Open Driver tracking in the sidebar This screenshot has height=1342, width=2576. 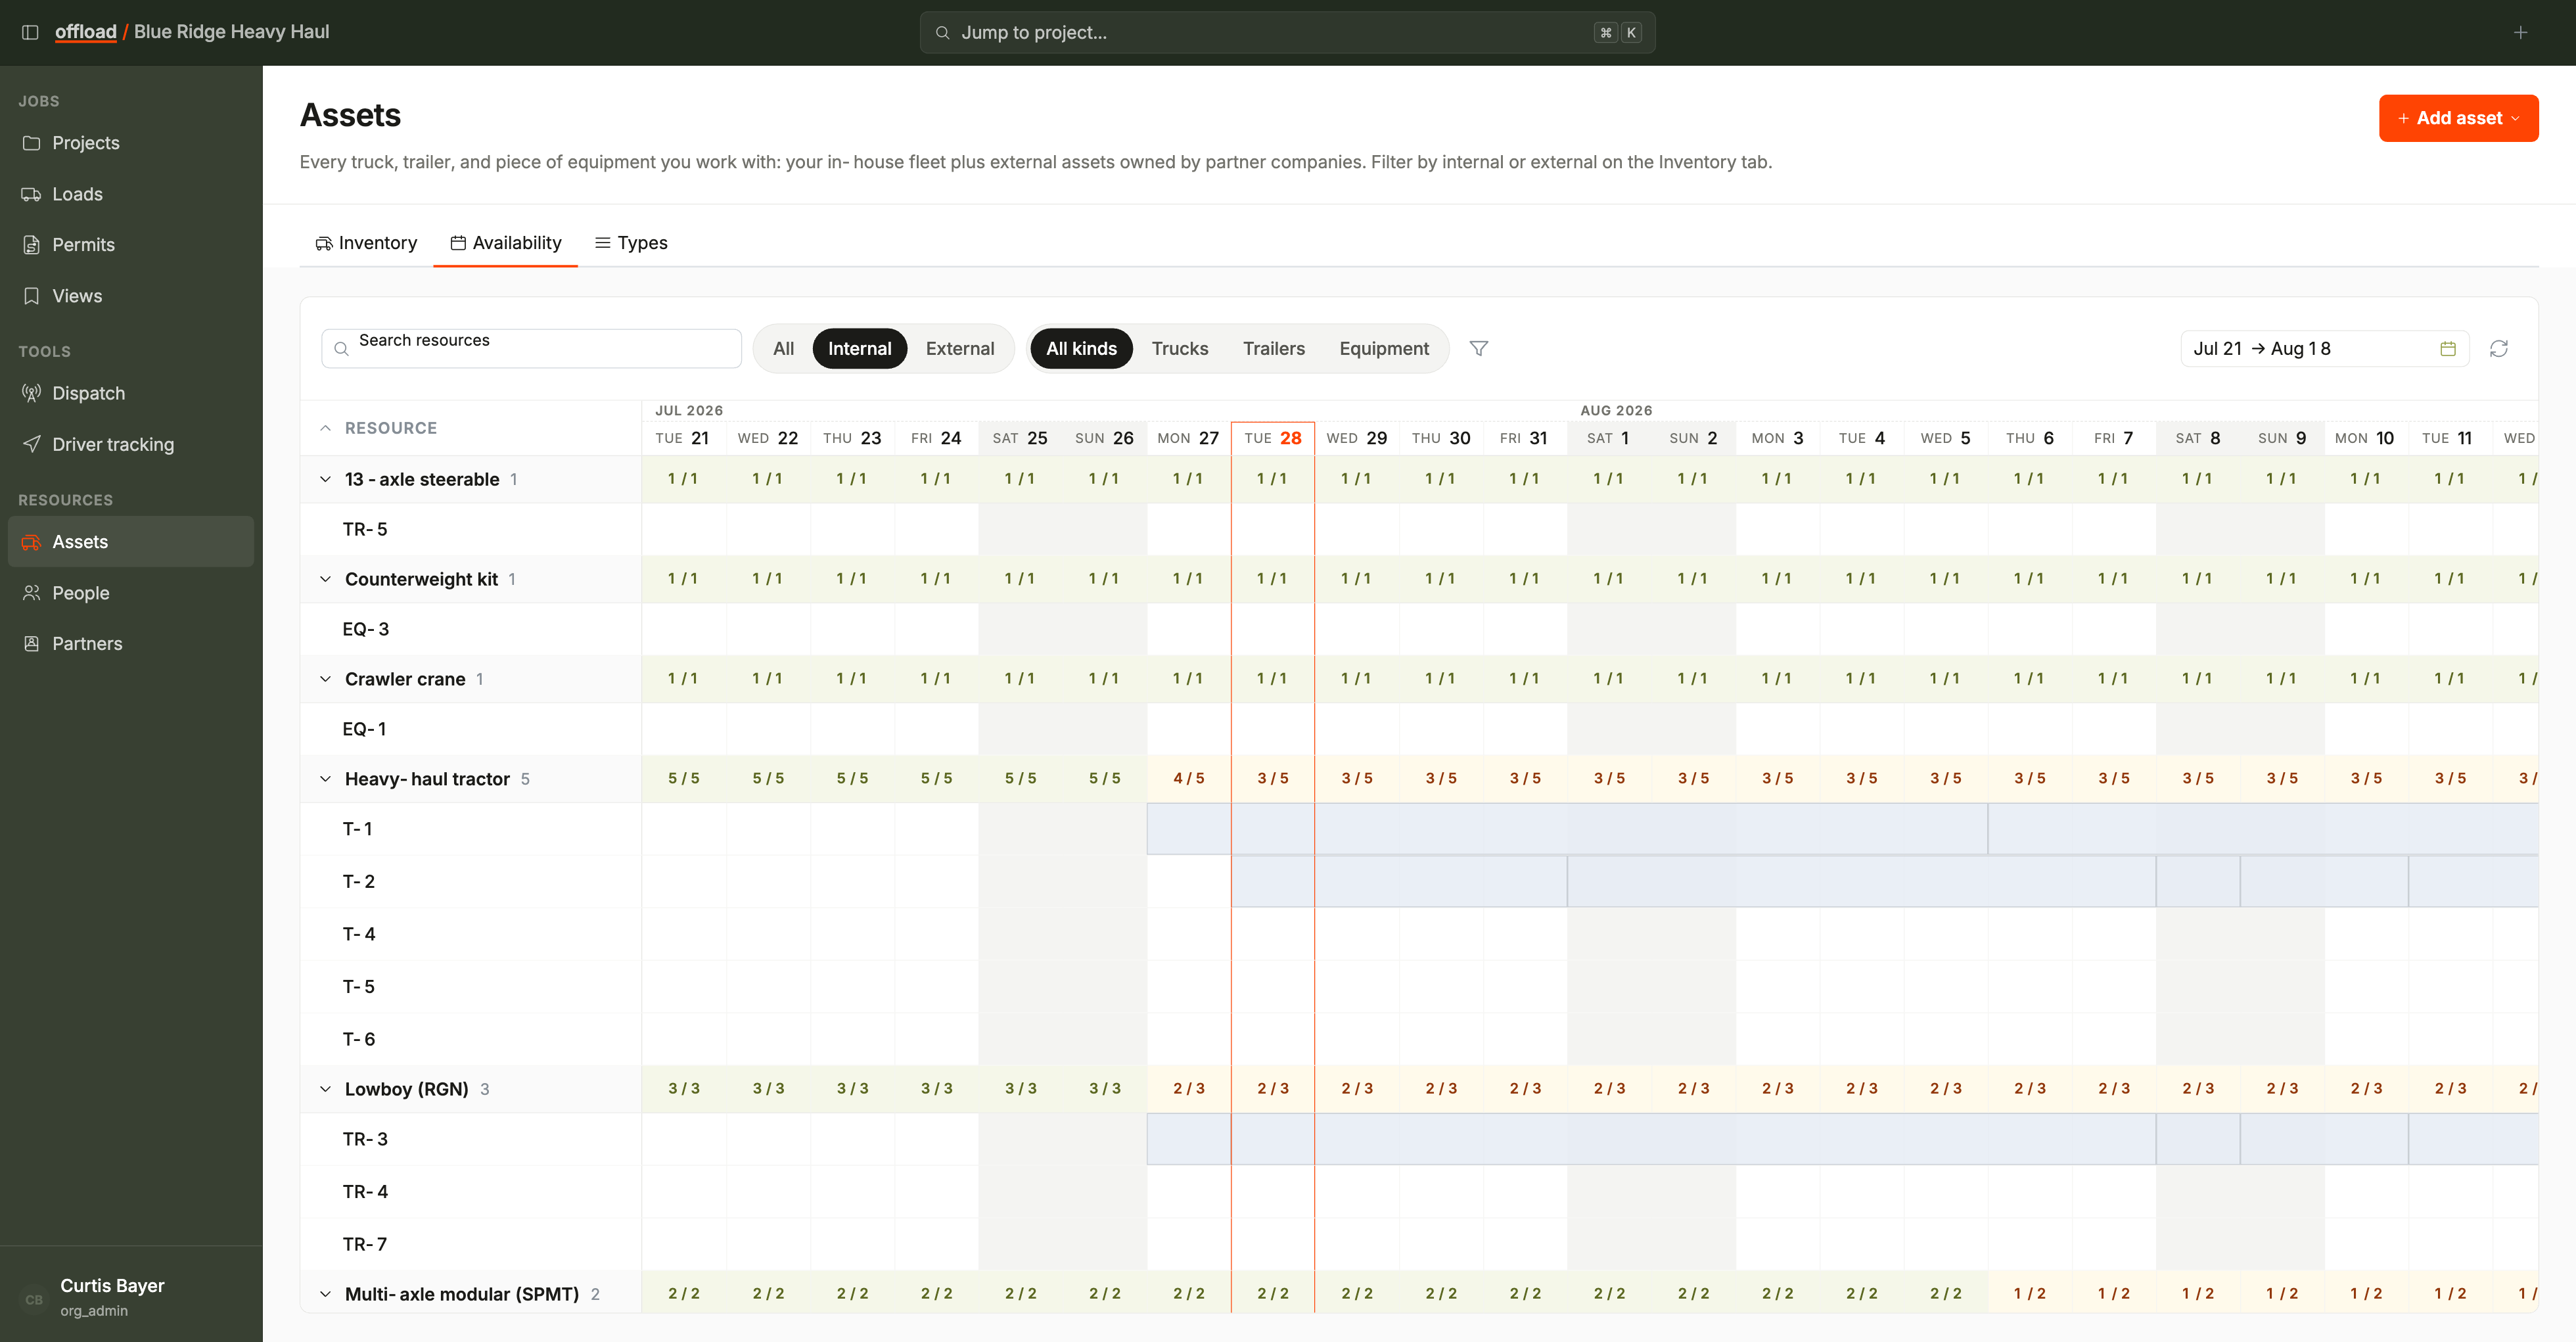(131, 444)
